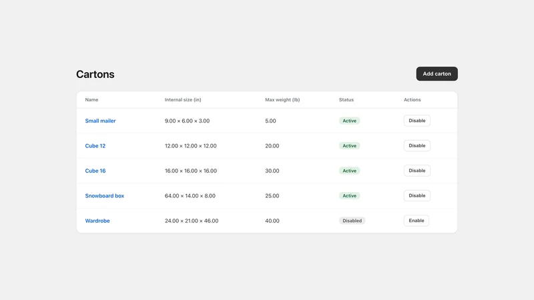Click the Max weight (lb) column header
Image resolution: width=534 pixels, height=300 pixels.
click(x=282, y=99)
